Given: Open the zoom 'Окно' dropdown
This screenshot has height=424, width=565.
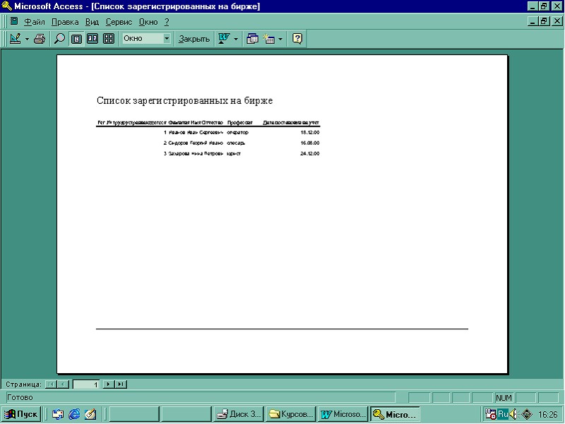Looking at the screenshot, I should pos(167,39).
